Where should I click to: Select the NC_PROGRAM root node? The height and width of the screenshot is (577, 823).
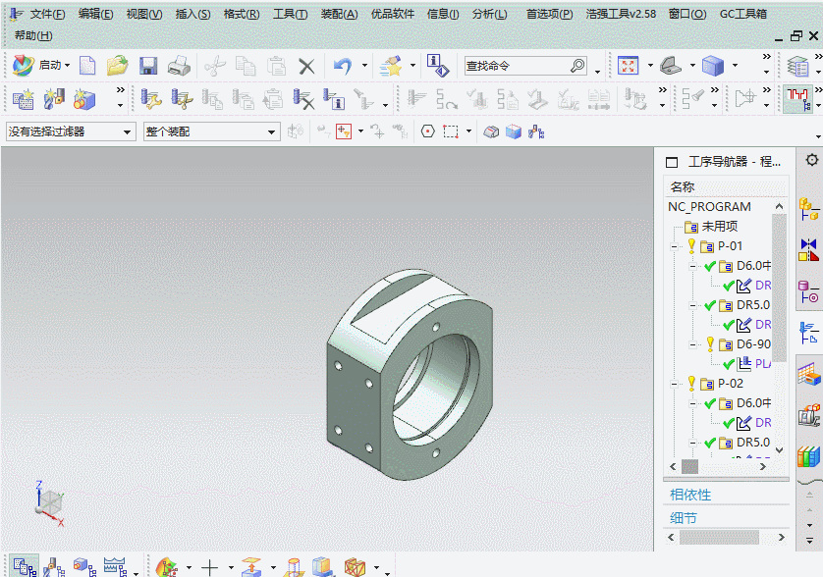click(709, 207)
